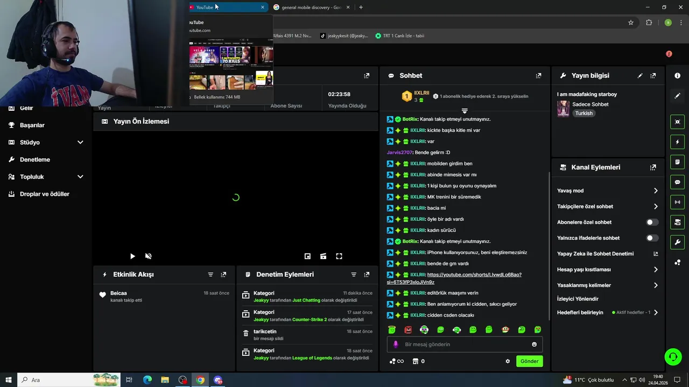
Task: Open the info icon in right sidebar
Action: pos(677,76)
